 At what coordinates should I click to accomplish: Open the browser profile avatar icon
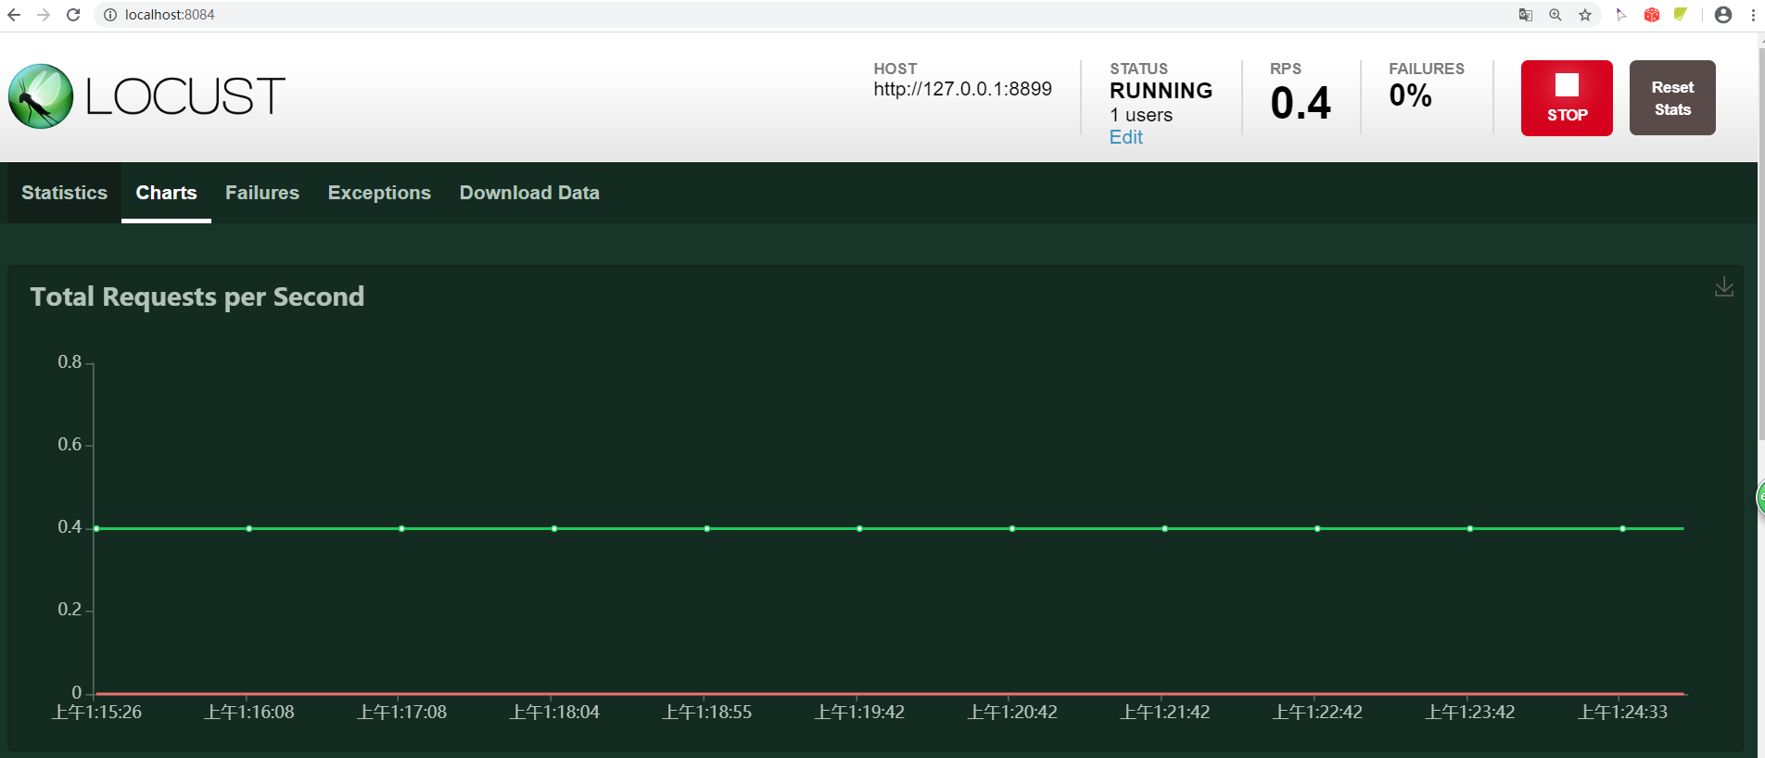pyautogui.click(x=1723, y=15)
